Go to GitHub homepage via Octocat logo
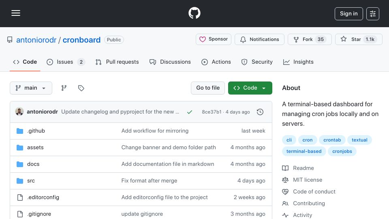389x219 pixels. point(194,13)
